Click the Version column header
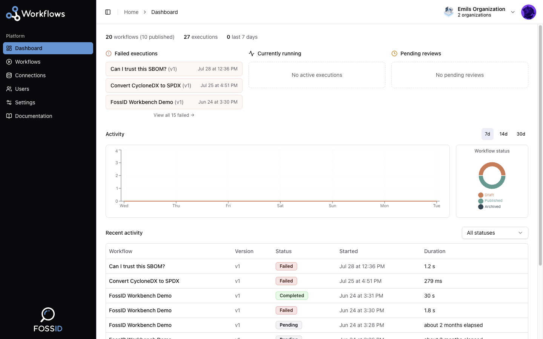543x339 pixels. coord(244,251)
